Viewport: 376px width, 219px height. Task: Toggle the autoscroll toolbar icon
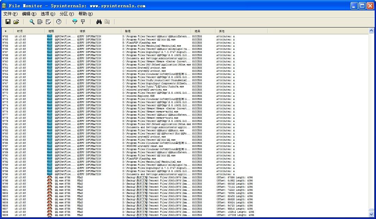pyautogui.click(x=40, y=22)
